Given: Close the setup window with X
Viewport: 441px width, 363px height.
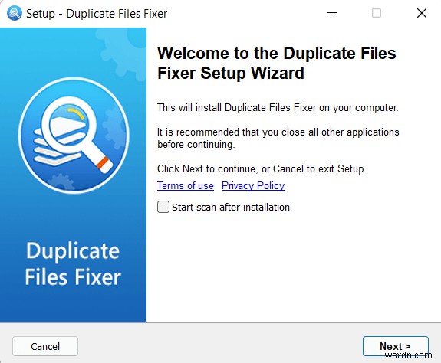Looking at the screenshot, I should point(422,13).
